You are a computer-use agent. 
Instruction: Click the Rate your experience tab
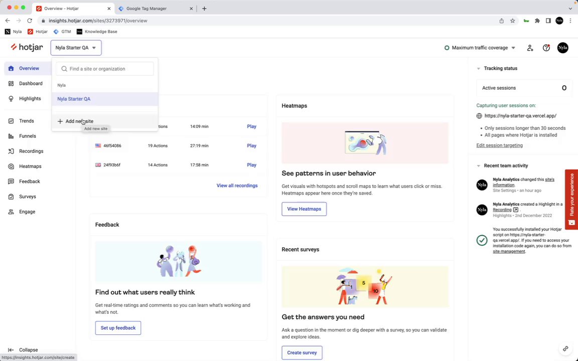571,199
